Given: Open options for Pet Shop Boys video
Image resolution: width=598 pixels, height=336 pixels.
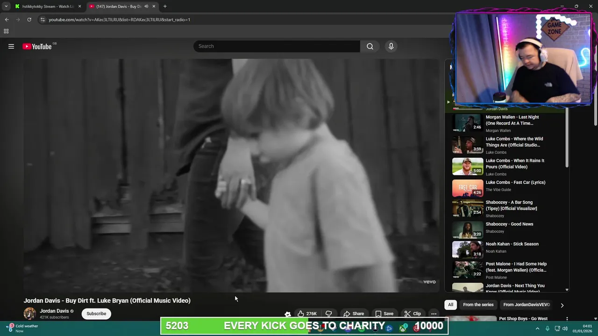Looking at the screenshot, I should pos(567,319).
